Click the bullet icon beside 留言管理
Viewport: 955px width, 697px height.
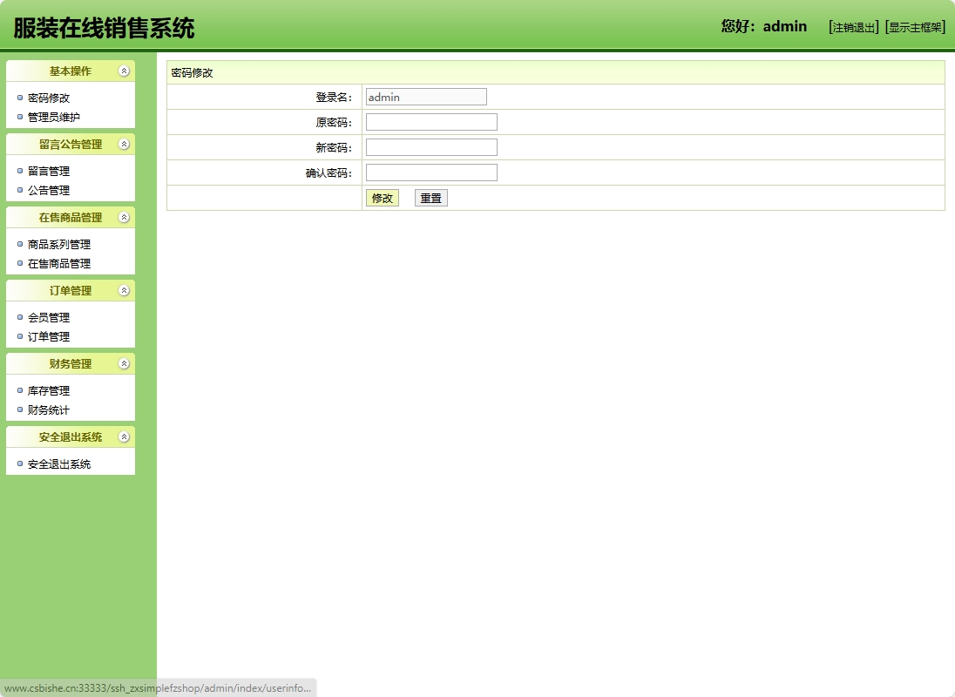point(20,171)
